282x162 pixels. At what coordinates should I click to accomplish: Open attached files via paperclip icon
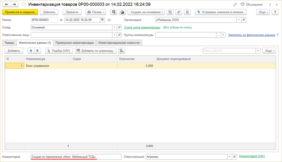pyautogui.click(x=179, y=12)
